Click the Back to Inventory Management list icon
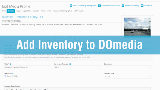The width and height of the screenshot is (160, 90). pos(71,5)
